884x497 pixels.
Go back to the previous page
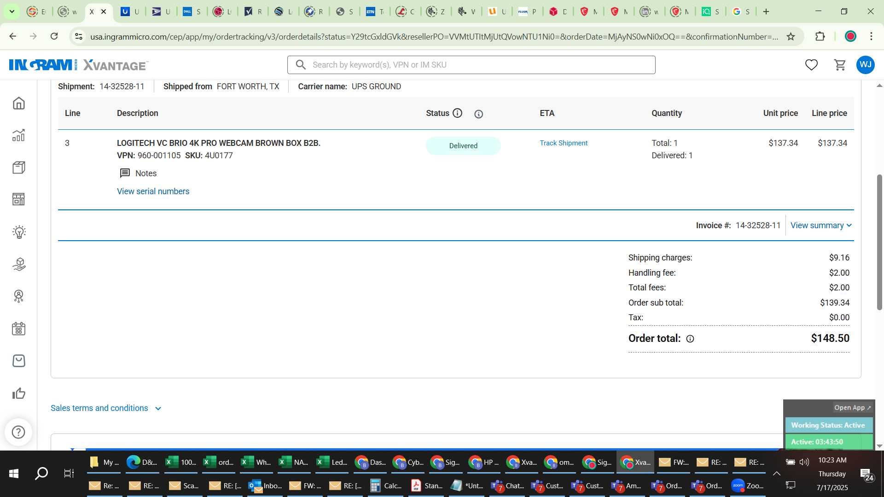(x=13, y=36)
